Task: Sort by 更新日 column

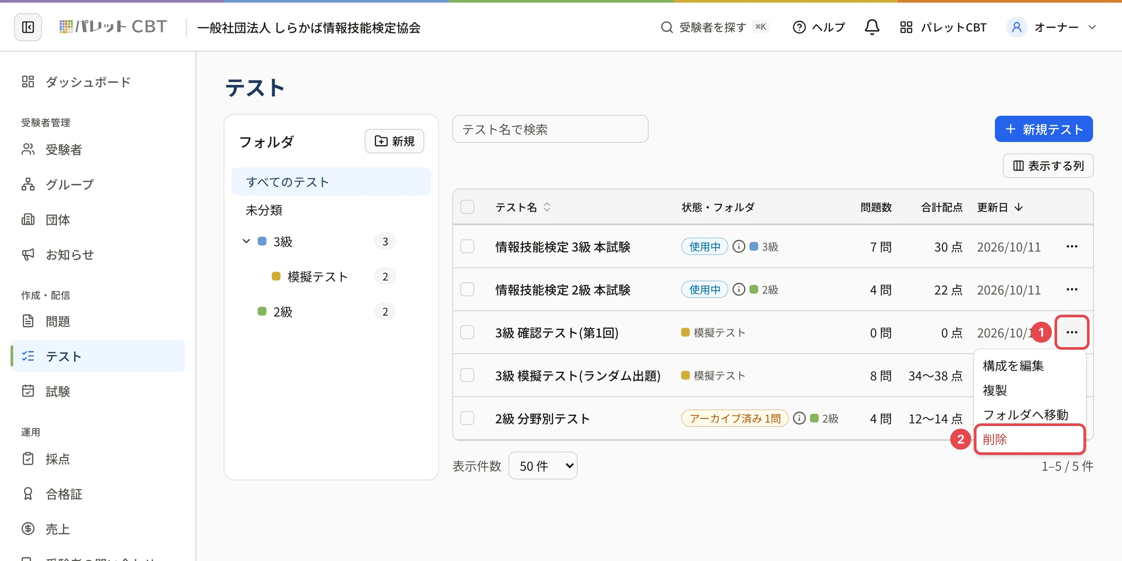Action: tap(1000, 207)
